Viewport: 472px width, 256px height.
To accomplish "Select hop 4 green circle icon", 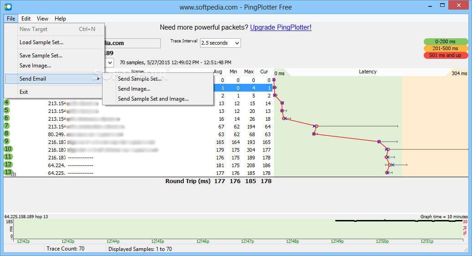I will tap(7, 102).
